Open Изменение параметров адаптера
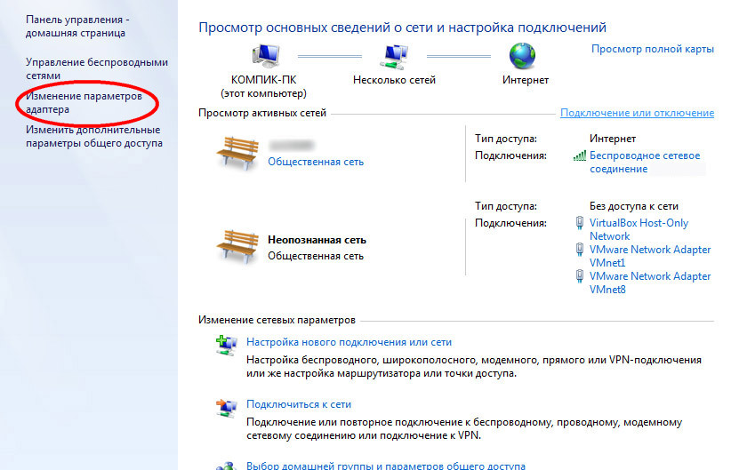The height and width of the screenshot is (470, 739). 84,103
